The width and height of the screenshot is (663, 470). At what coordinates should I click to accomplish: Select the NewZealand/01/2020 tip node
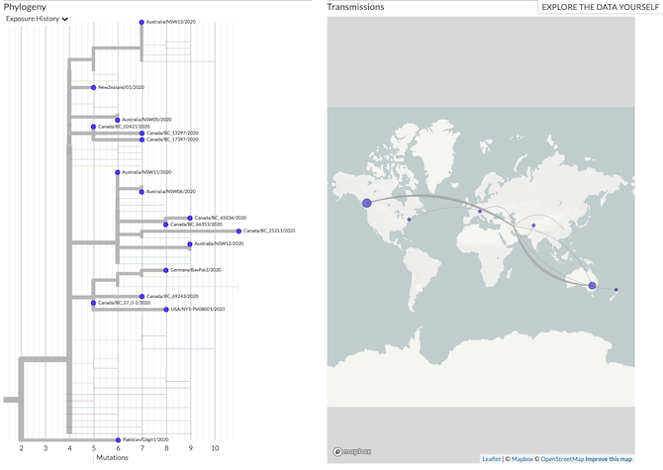point(93,88)
